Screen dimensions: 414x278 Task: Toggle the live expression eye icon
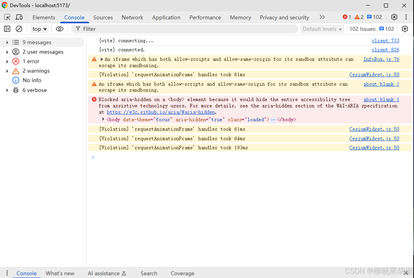[x=60, y=29]
